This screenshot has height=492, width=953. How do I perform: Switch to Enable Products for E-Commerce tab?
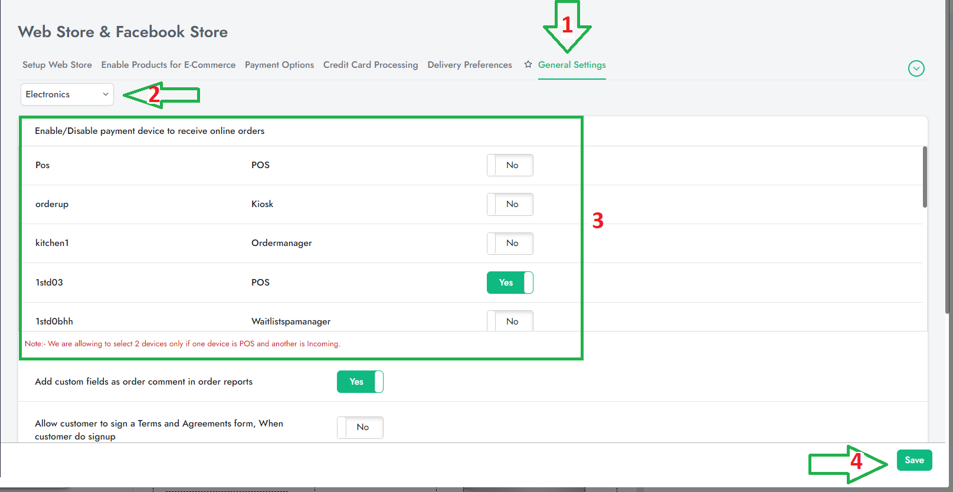(168, 65)
